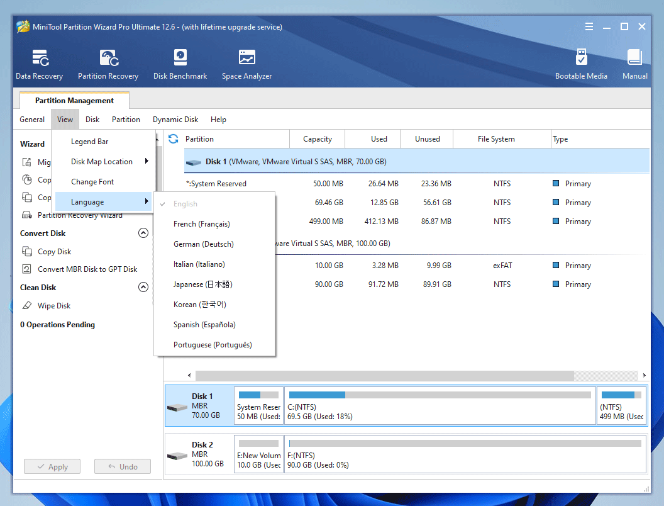Sort by Capacity column header

317,139
